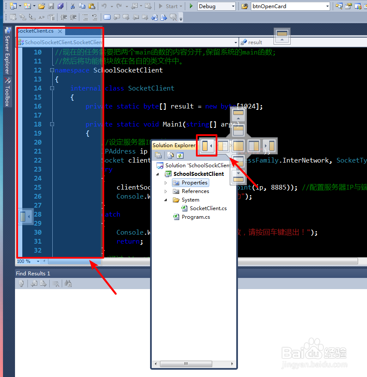Click the Redo arrow icon

119,6
